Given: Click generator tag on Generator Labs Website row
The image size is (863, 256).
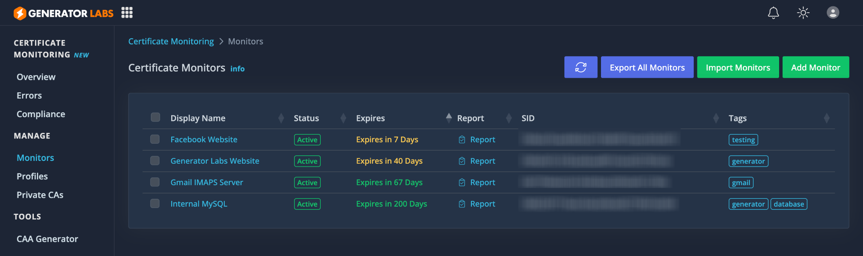Looking at the screenshot, I should 748,161.
